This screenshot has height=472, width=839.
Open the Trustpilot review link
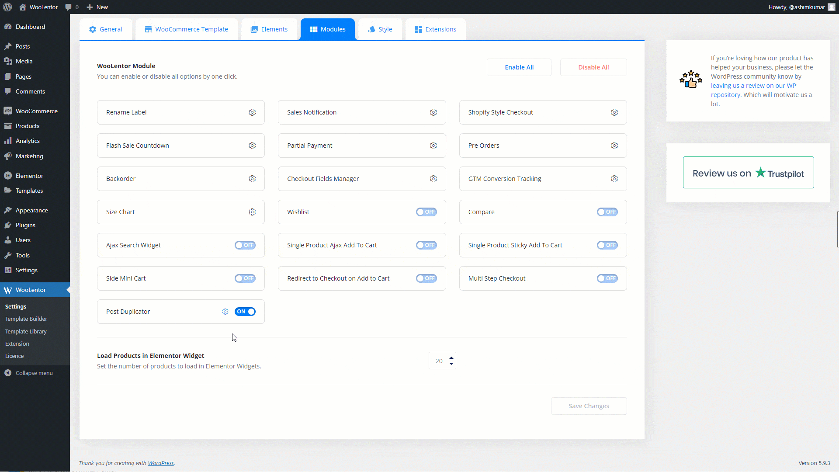pos(748,172)
